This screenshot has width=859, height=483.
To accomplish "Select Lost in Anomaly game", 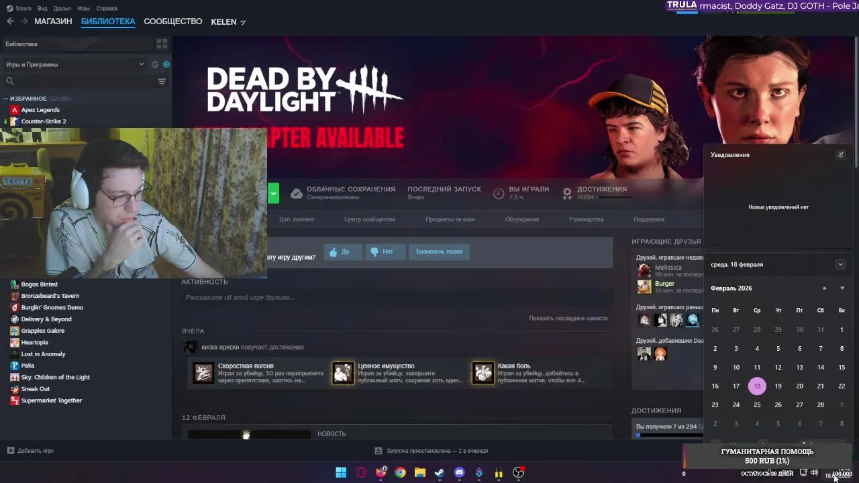I will pos(44,354).
